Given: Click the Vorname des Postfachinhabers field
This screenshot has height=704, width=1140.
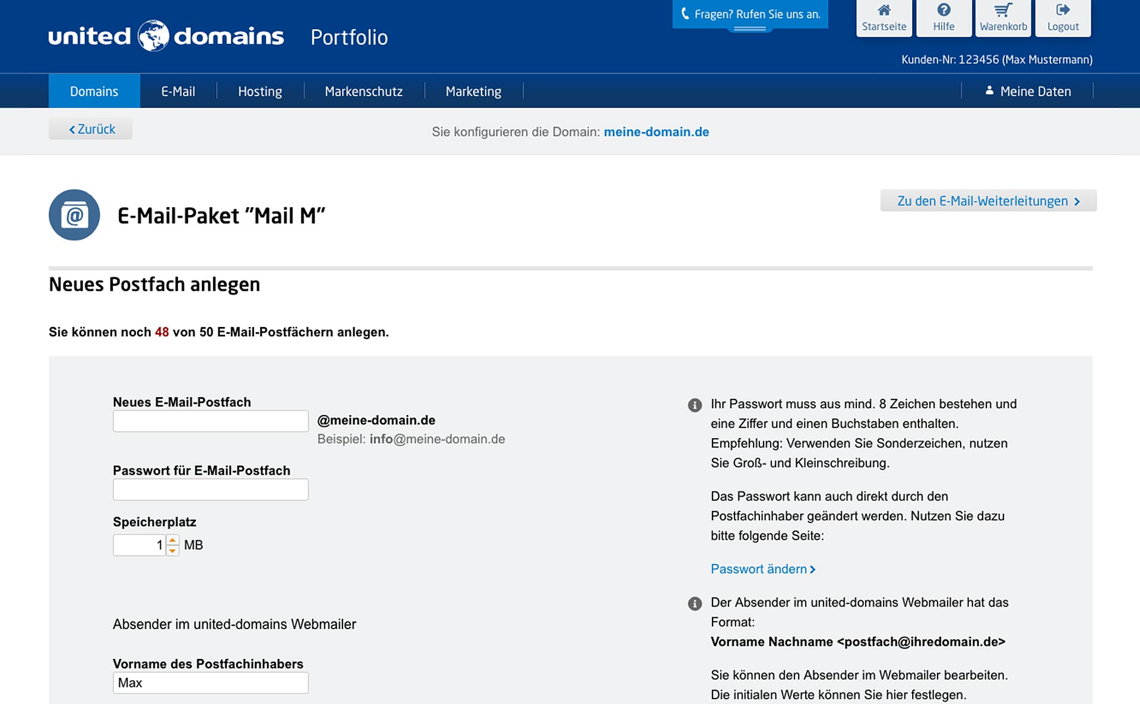Looking at the screenshot, I should [211, 683].
